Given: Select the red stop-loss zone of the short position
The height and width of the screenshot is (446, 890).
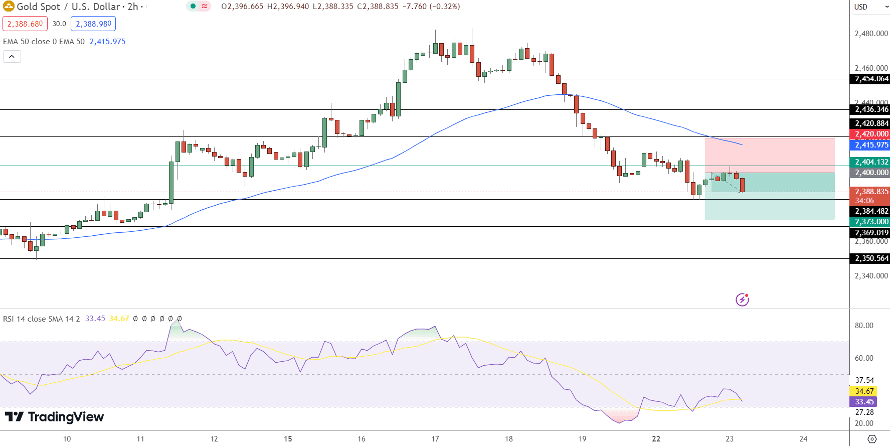Looking at the screenshot, I should 770,156.
